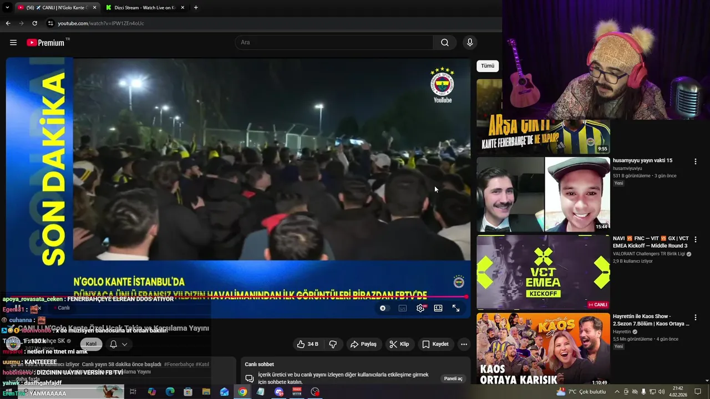Open video player settings gear
Screen dimensions: 710x399
click(420, 308)
